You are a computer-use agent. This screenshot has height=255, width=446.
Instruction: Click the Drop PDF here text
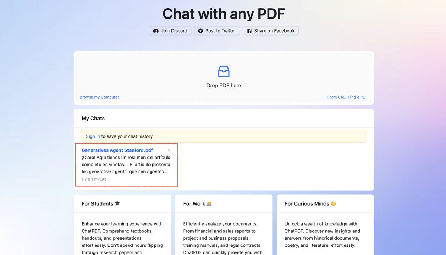click(224, 86)
